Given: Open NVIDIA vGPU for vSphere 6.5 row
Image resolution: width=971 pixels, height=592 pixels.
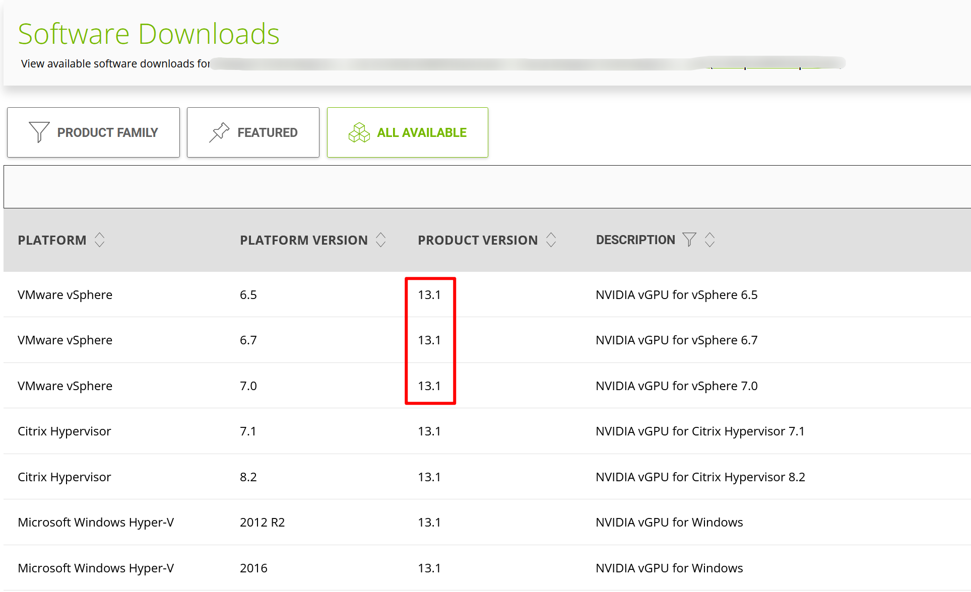Looking at the screenshot, I should [x=676, y=294].
